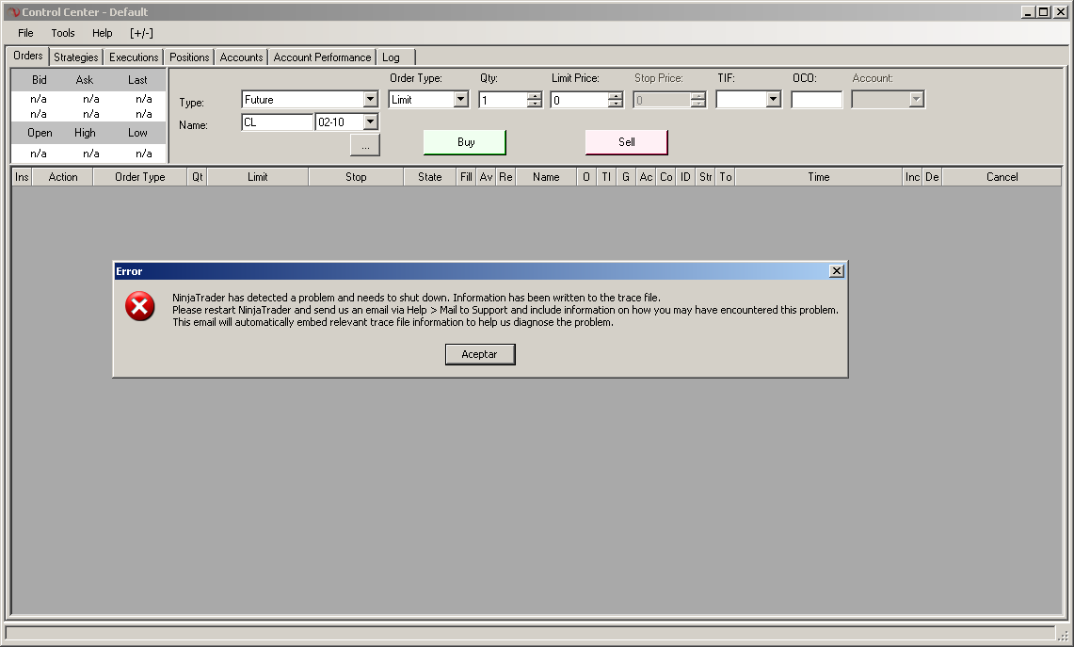Click the Name column header
Image resolution: width=1074 pixels, height=647 pixels.
(x=546, y=177)
